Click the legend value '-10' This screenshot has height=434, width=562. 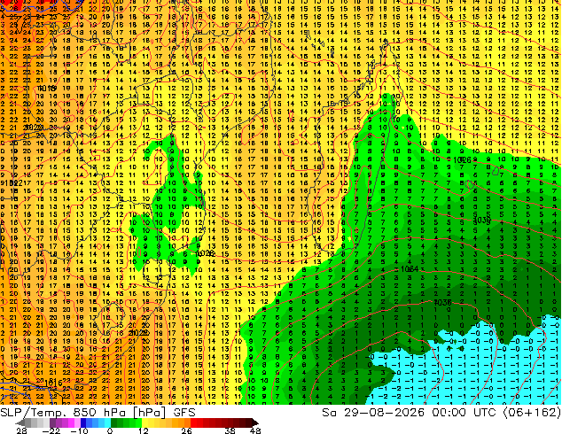tap(79, 430)
